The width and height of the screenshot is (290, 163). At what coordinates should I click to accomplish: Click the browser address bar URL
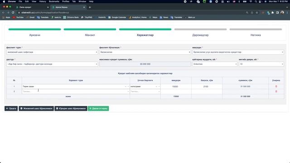coord(45,13)
